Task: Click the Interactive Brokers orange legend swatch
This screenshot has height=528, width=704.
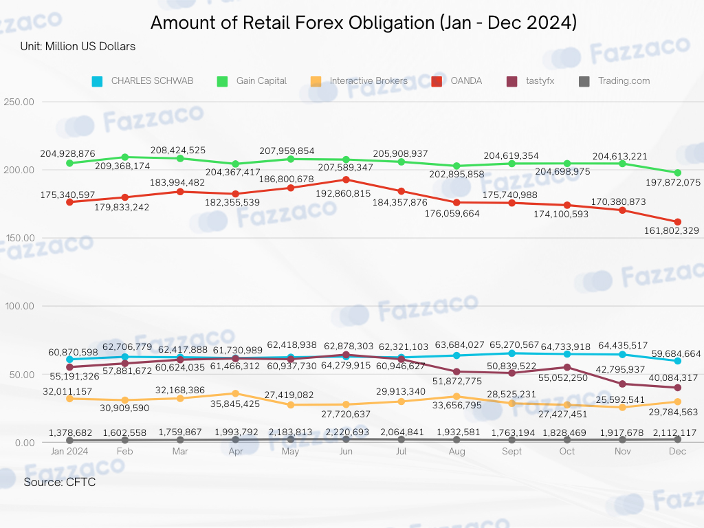Action: click(x=316, y=81)
